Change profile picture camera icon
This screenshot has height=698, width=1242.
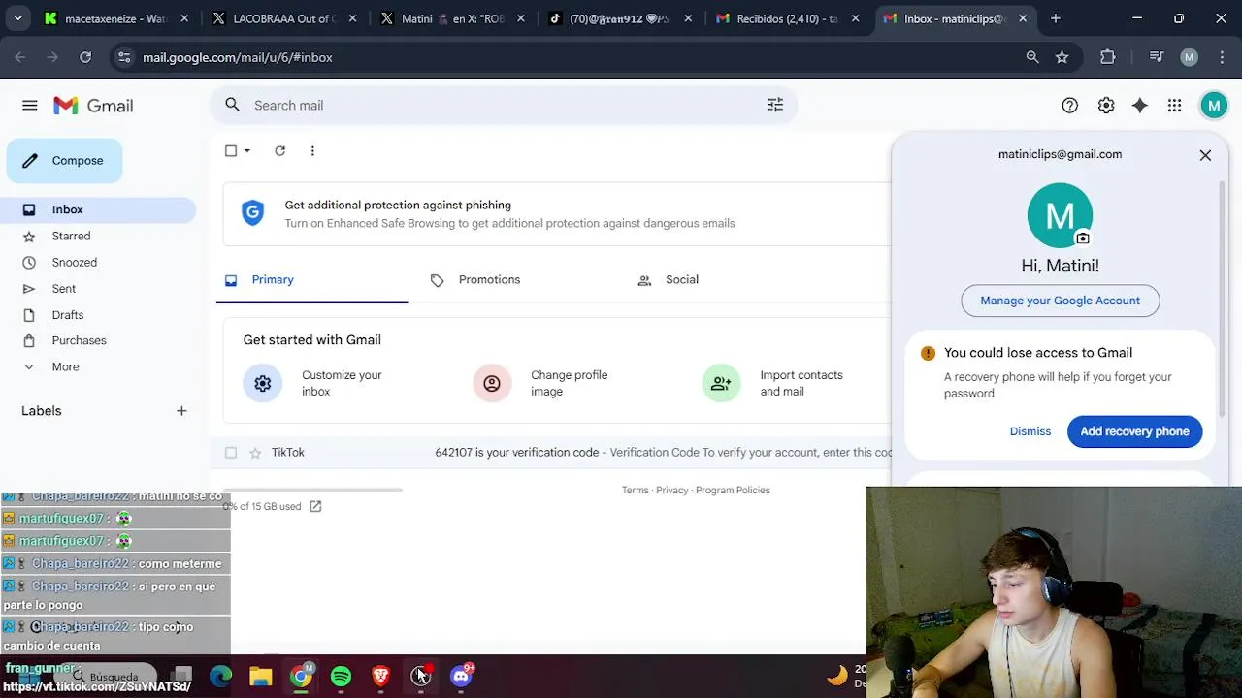pyautogui.click(x=1083, y=238)
